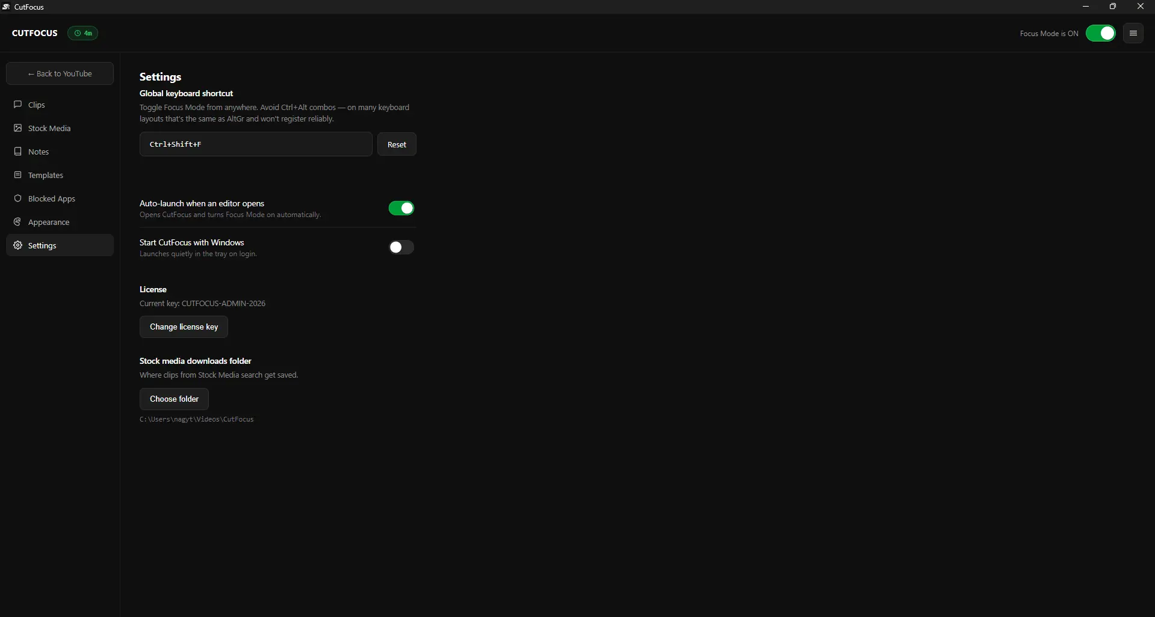Click the Notes notebook icon in the sidebar
1155x617 pixels.
[18, 152]
